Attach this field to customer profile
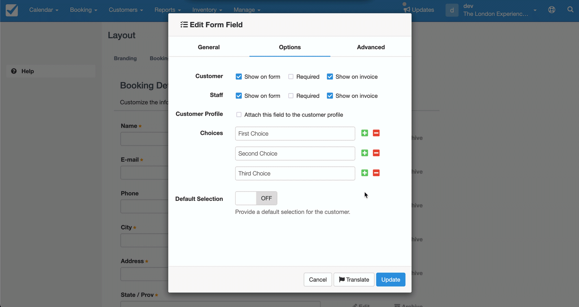Screen dimensions: 579x307 pos(239,115)
